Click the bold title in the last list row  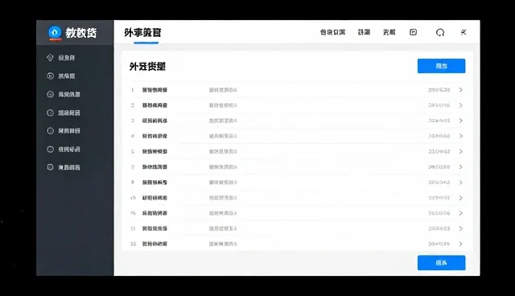click(x=154, y=245)
